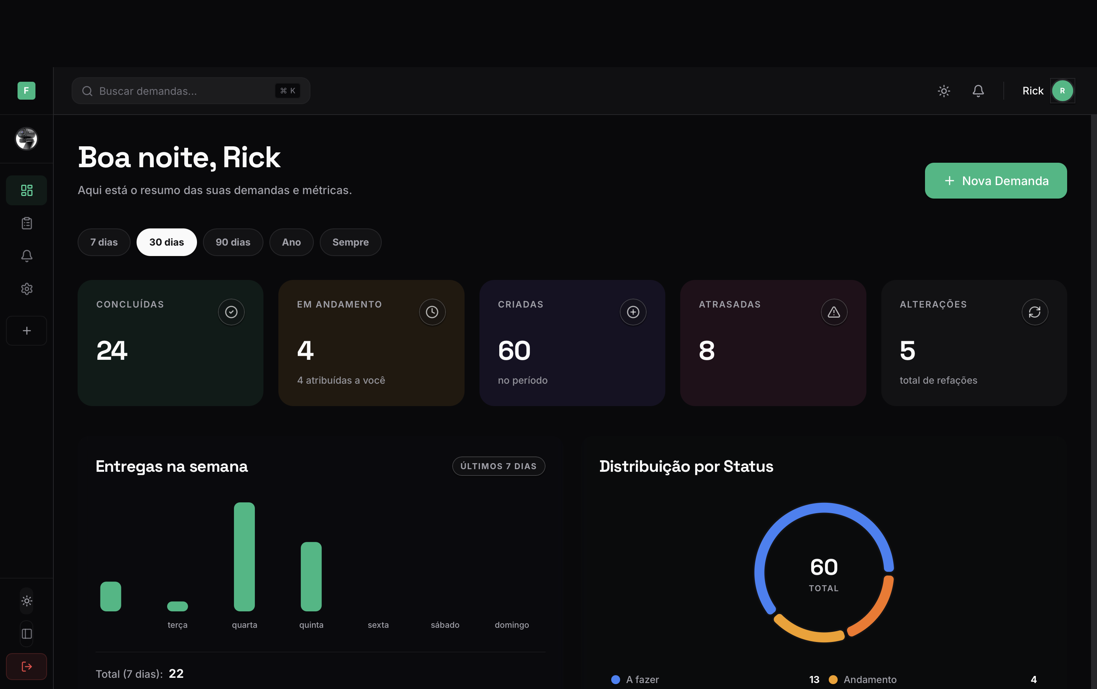Collapse sidebar with panel toggle icon
The height and width of the screenshot is (689, 1097).
point(26,634)
